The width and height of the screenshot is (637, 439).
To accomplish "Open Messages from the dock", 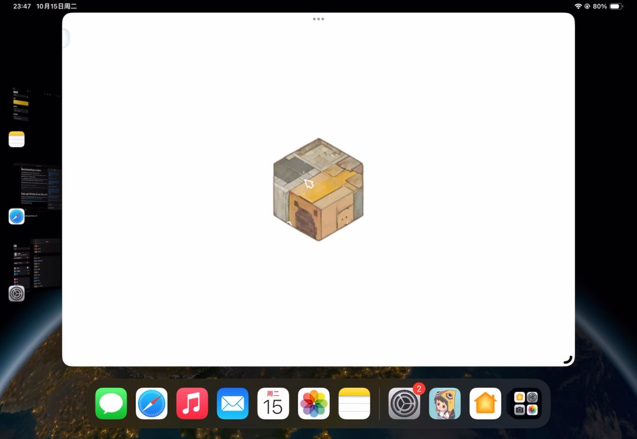I will [x=111, y=403].
